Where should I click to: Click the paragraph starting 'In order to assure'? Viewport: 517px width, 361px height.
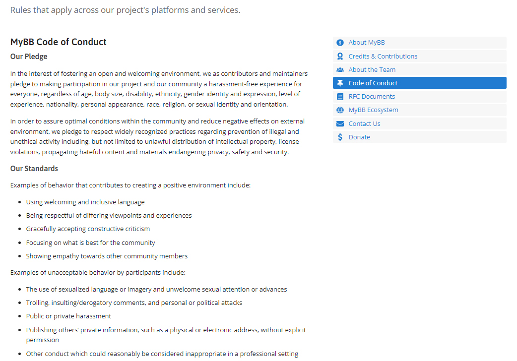click(x=158, y=136)
